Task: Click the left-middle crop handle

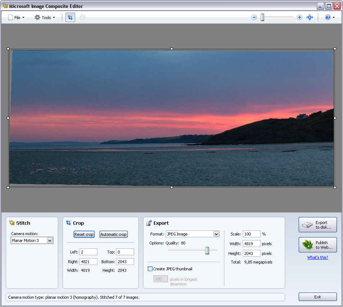Action: tap(8, 118)
